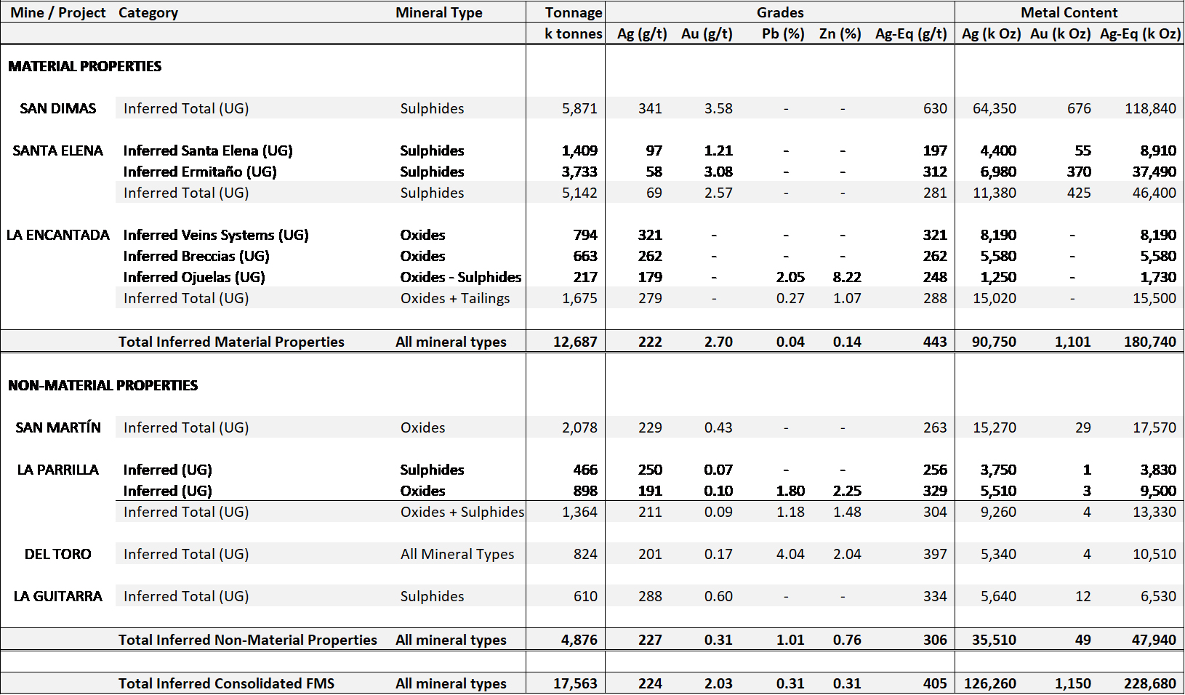
Task: Click the 'LA ENCANTADA' mine name
Action: 58,235
